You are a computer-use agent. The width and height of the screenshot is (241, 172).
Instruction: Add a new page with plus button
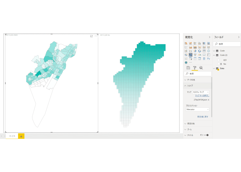point(21,136)
